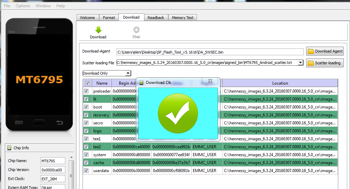This screenshot has width=350, height=189.
Task: Switch to the Readback tab
Action: [x=156, y=18]
